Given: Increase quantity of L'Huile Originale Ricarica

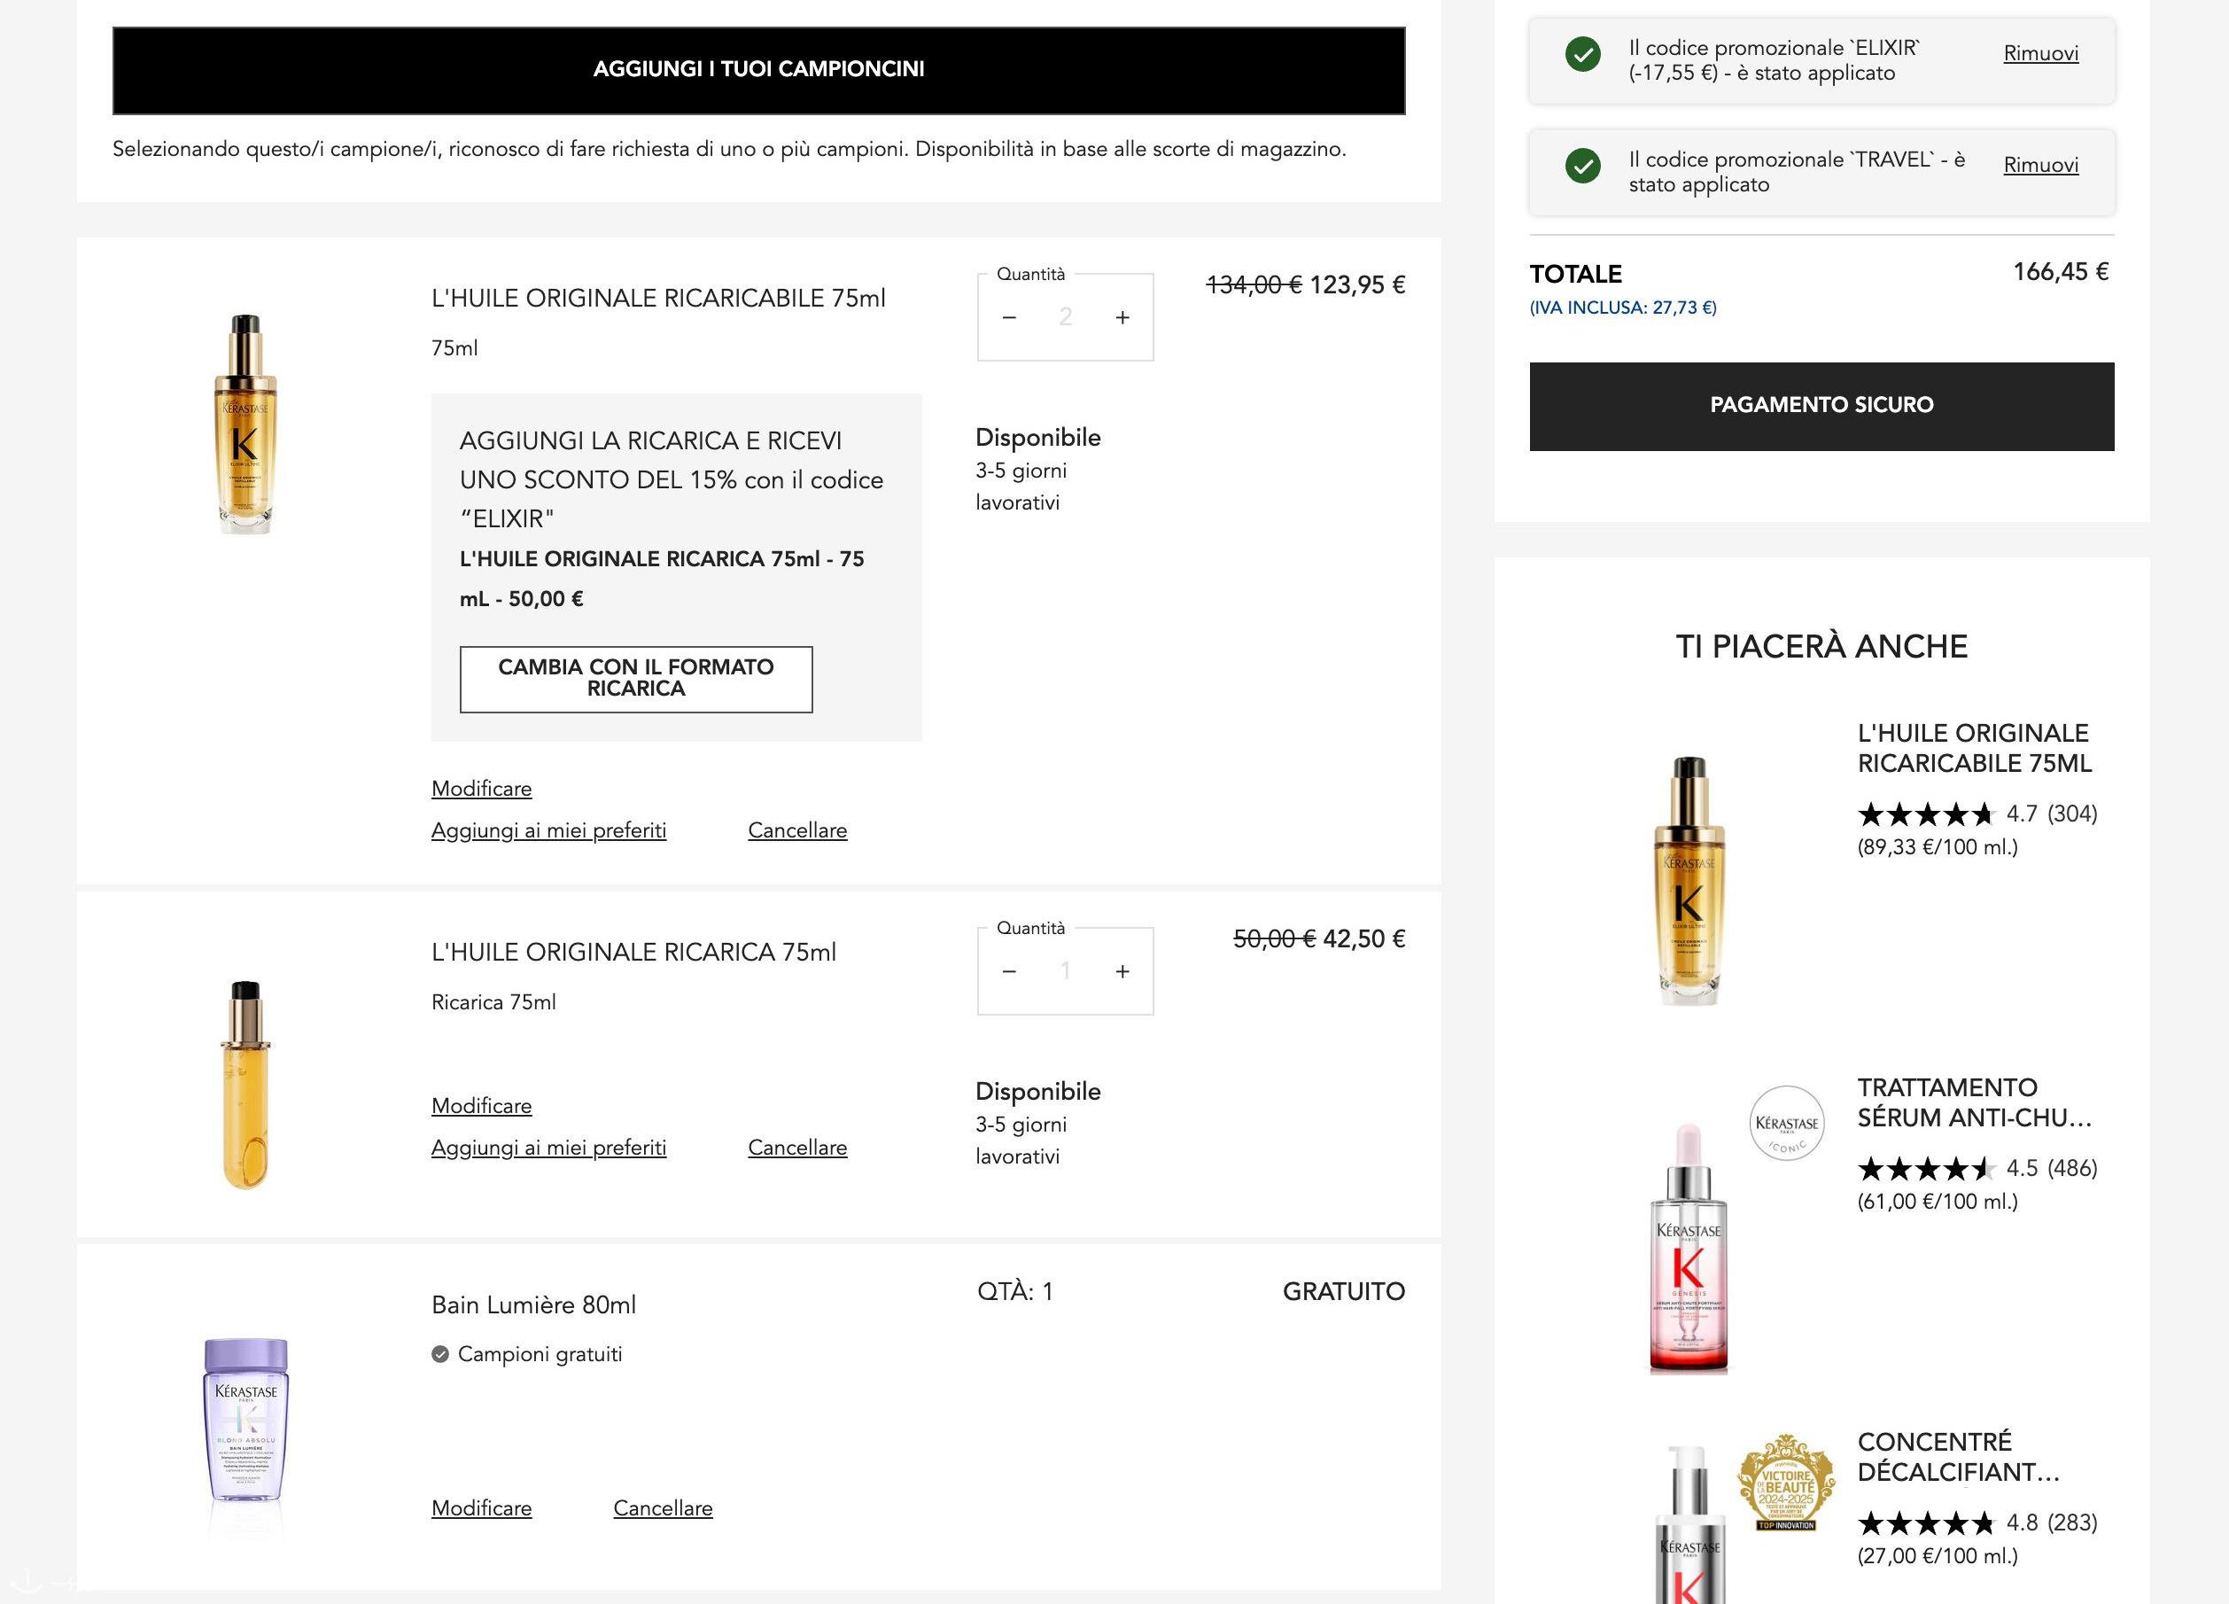Looking at the screenshot, I should coord(1122,971).
